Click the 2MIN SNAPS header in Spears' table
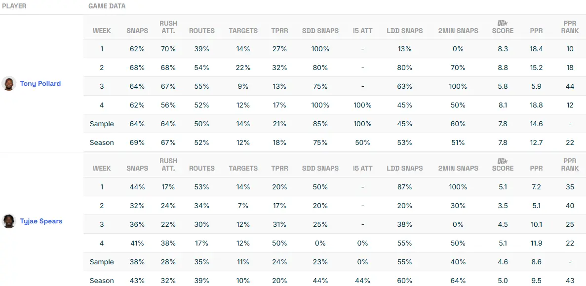This screenshot has width=586, height=286. pos(458,168)
